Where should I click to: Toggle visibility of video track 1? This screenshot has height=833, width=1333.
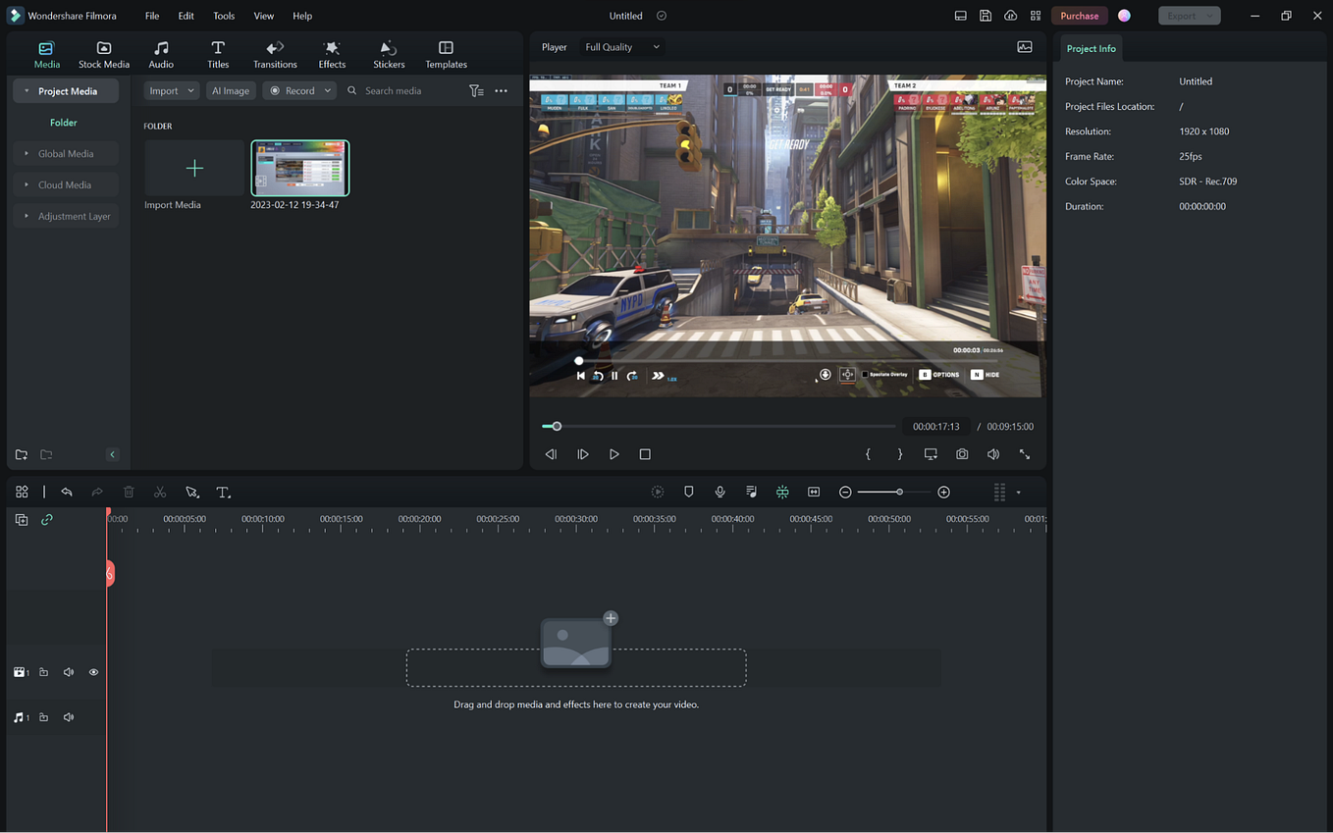[x=93, y=671]
